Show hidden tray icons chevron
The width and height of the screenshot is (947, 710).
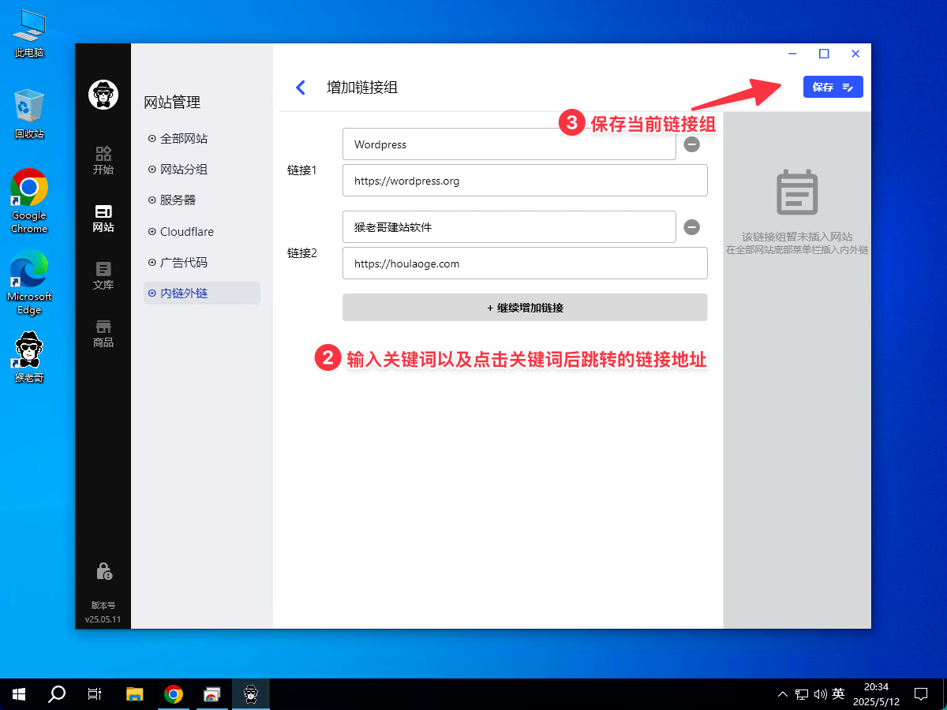(x=782, y=694)
